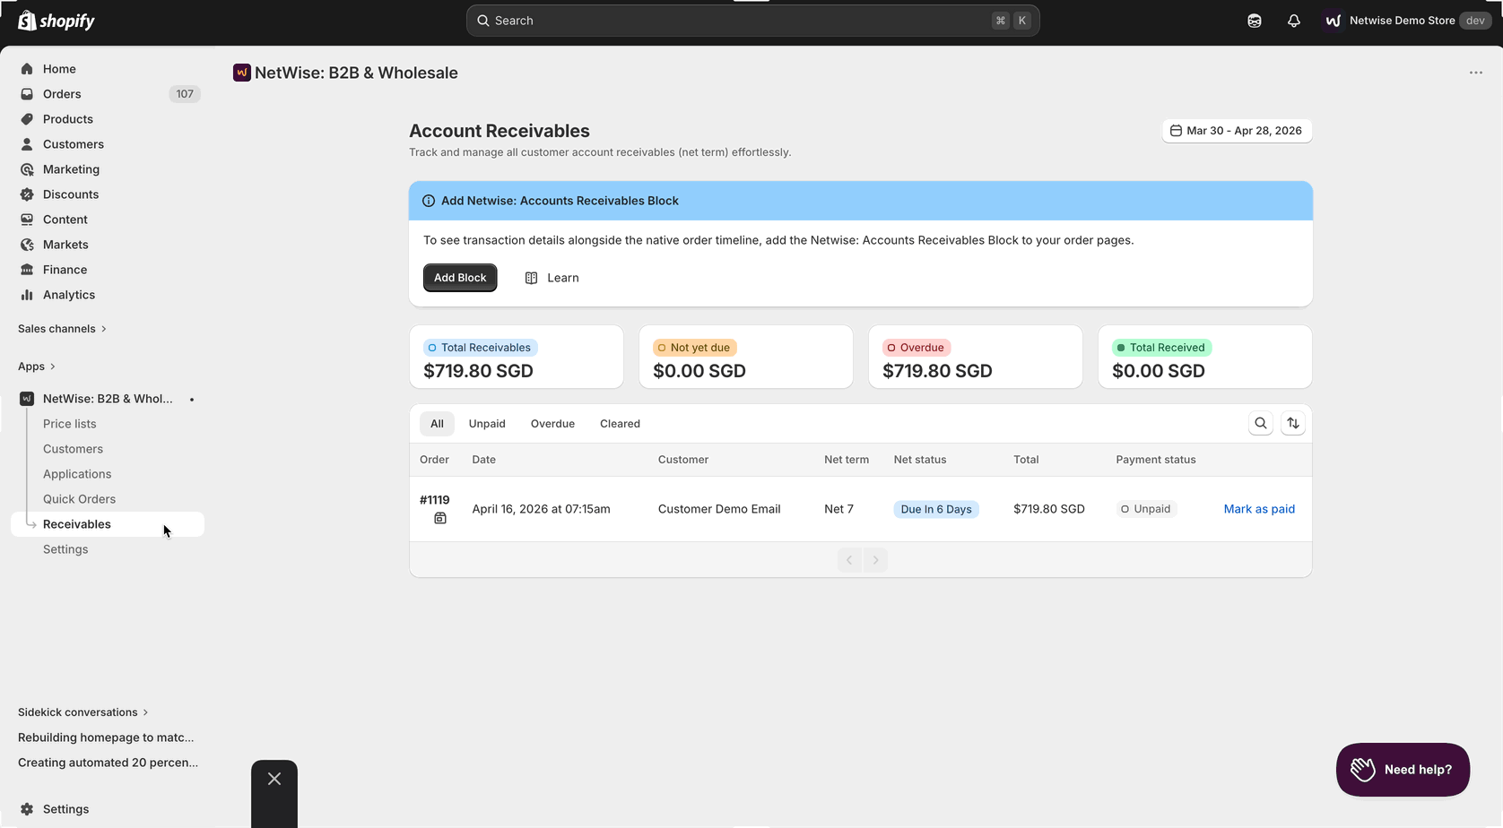Open the Creating automated 20 percent conversation

tap(109, 763)
